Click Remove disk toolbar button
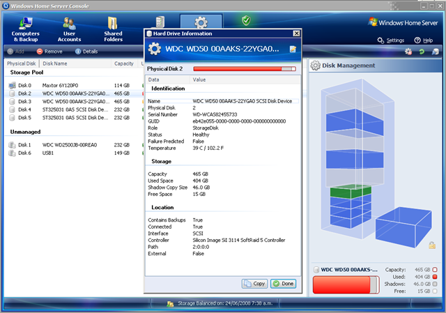The width and height of the screenshot is (446, 313). click(x=49, y=52)
